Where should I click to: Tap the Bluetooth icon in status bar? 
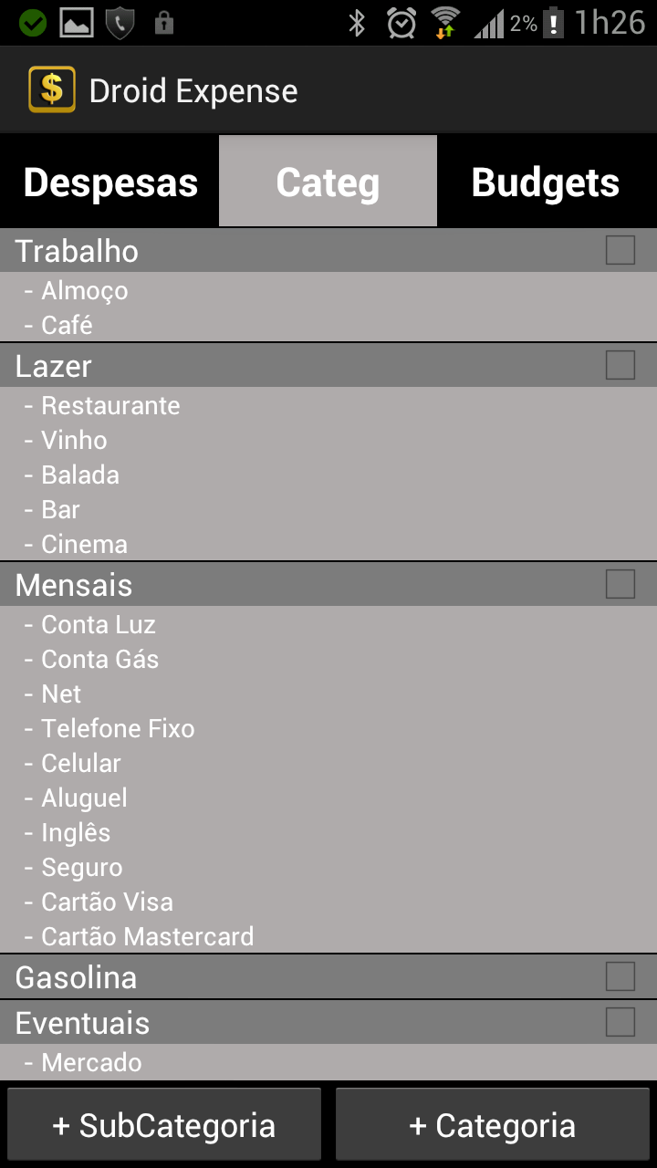tap(357, 23)
